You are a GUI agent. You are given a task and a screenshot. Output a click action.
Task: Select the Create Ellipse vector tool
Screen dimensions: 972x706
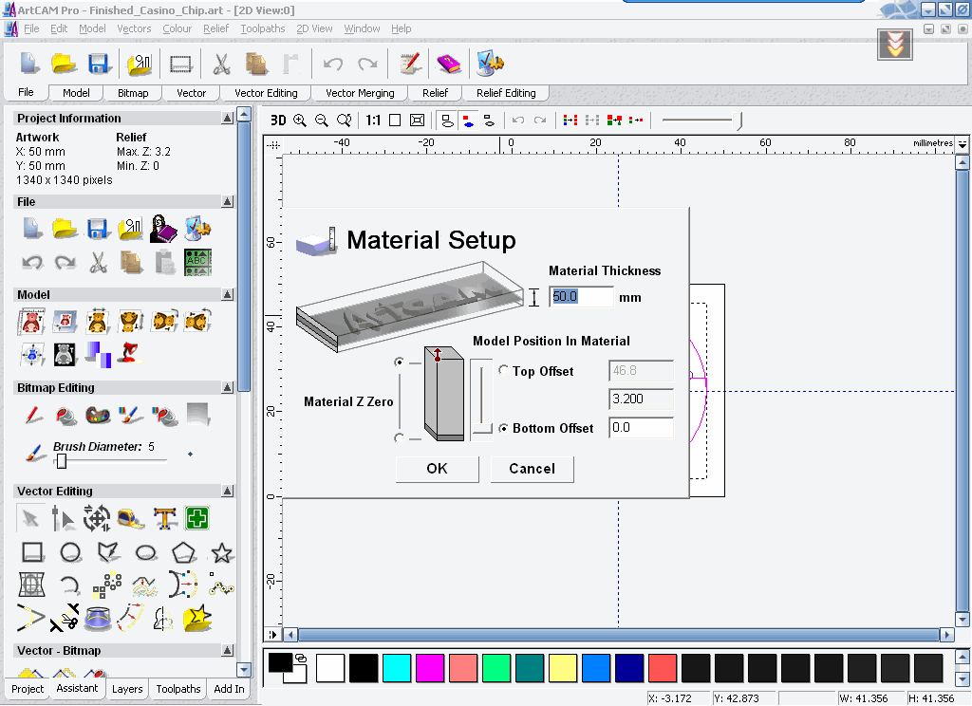click(145, 552)
